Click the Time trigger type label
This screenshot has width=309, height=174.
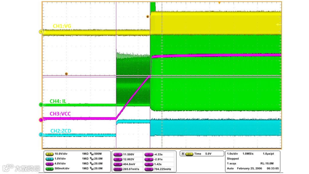(198, 154)
